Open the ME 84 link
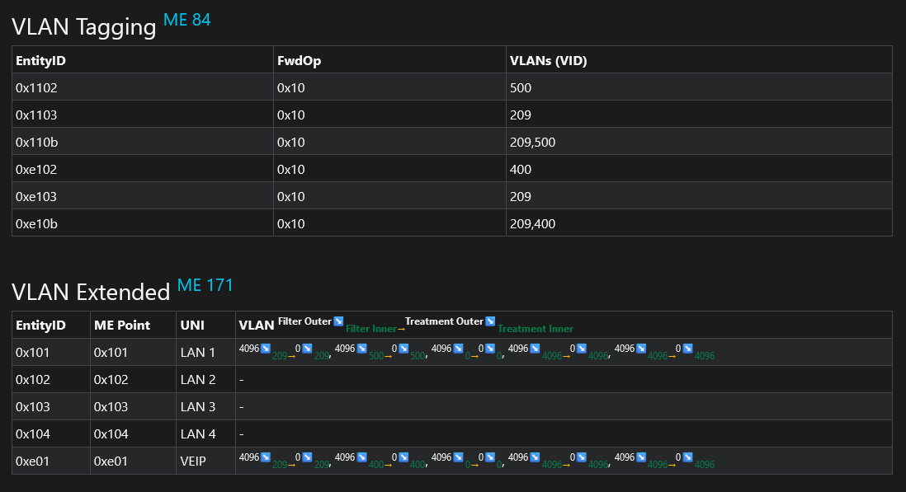This screenshot has width=906, height=492. tap(186, 20)
